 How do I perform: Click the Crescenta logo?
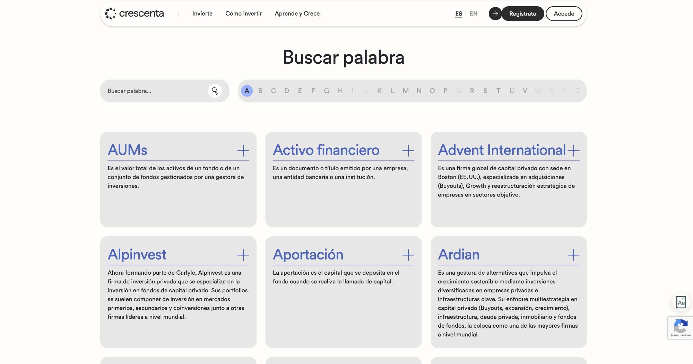135,13
